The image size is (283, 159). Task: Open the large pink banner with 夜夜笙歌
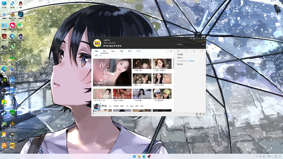[x=112, y=72]
